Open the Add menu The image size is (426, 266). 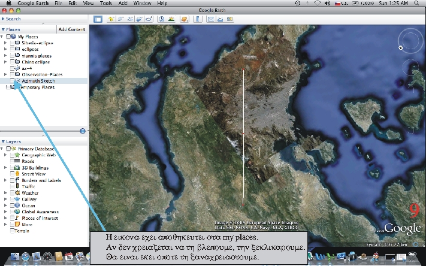[123, 3]
